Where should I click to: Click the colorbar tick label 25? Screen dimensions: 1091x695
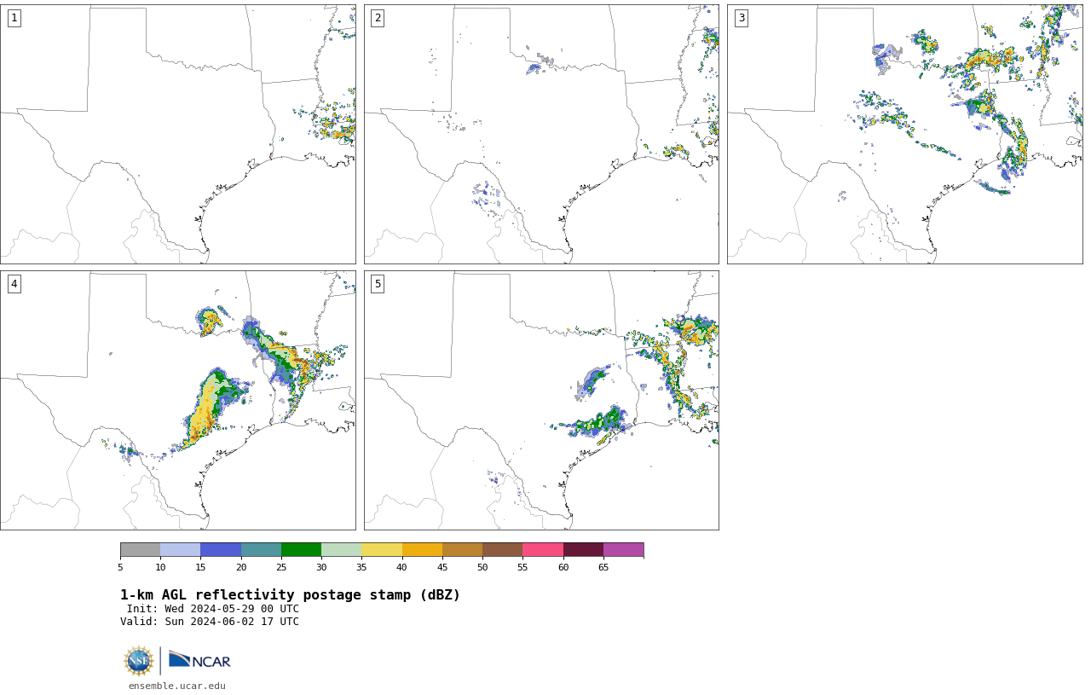(x=281, y=567)
